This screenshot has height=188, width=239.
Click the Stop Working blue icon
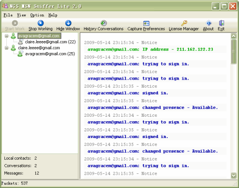pos(41,23)
